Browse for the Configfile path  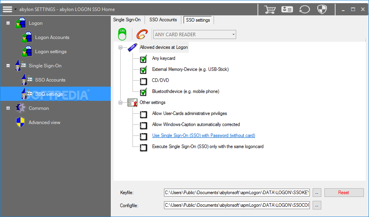pos(317,205)
